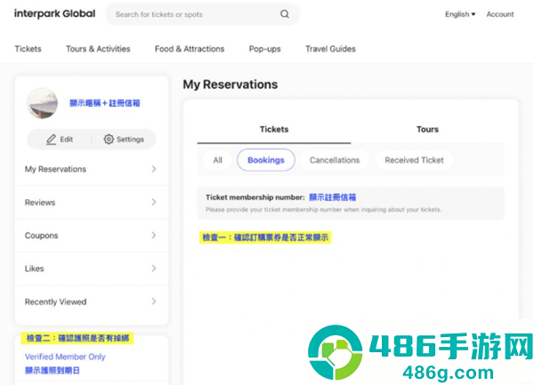The height and width of the screenshot is (386, 534).
Task: Select the Received Ticket filter
Action: 414,160
